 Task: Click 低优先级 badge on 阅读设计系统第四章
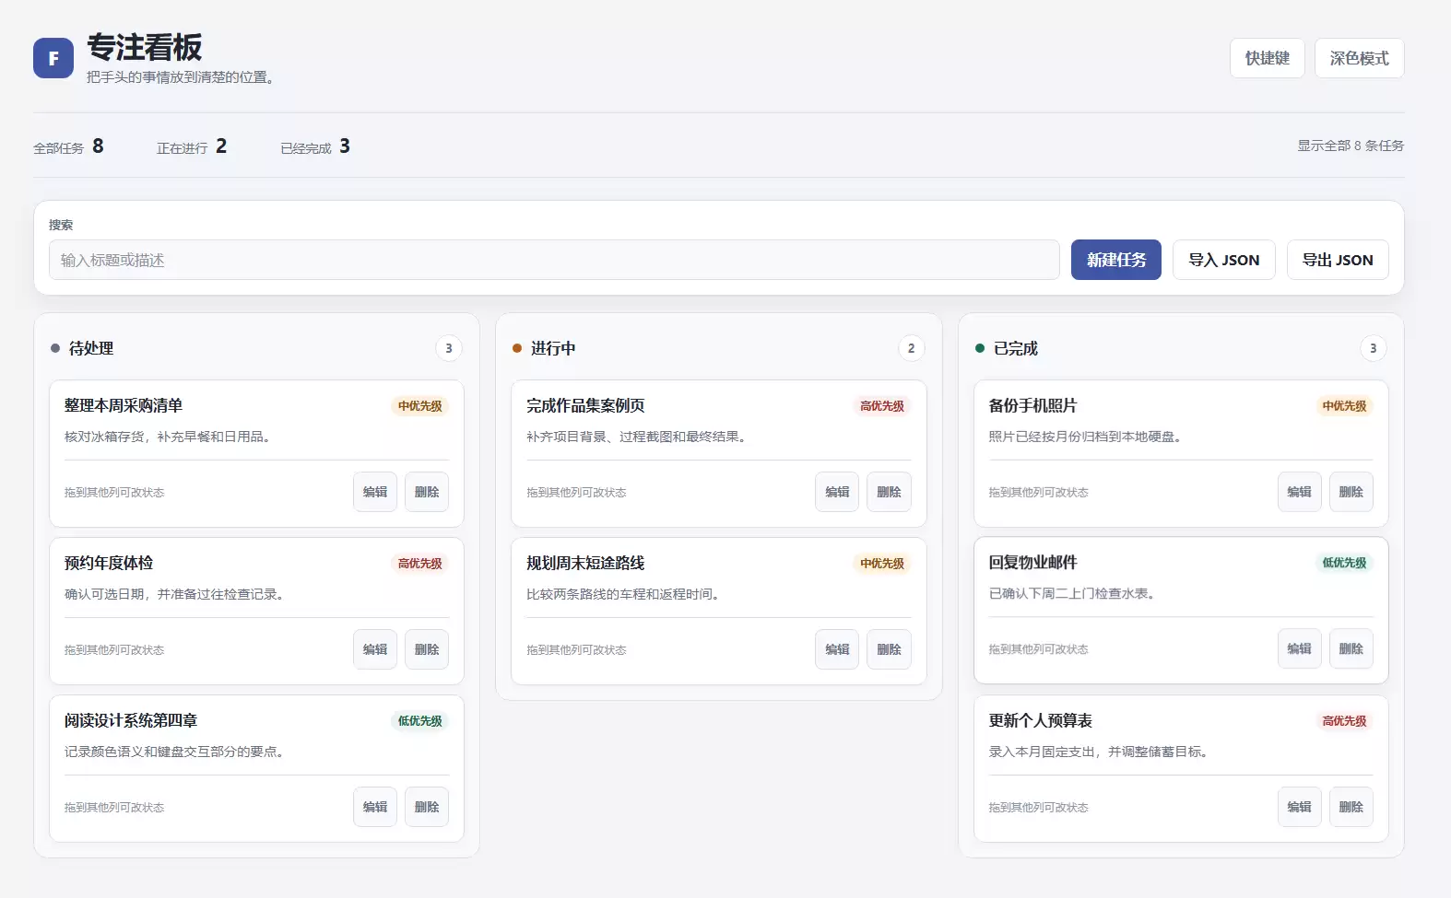[x=419, y=721]
